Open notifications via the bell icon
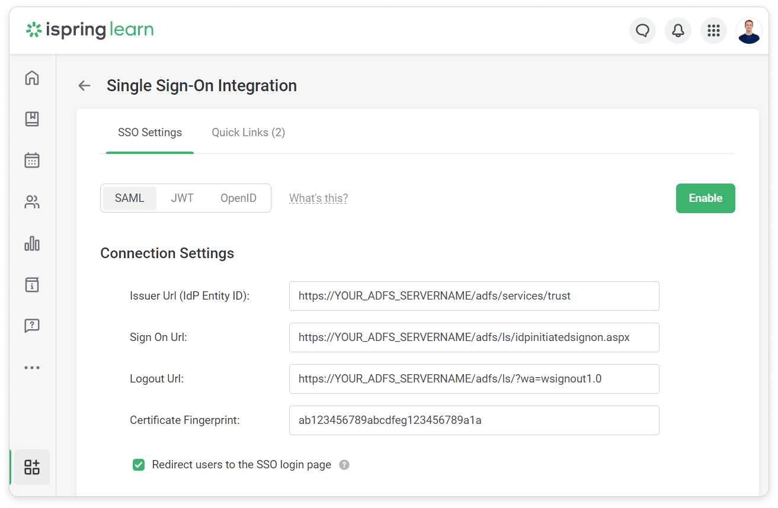 [678, 30]
